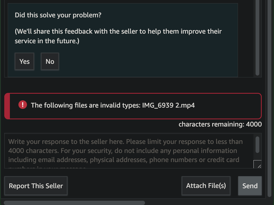
Task: Focus the seller response text box
Action: coord(129,151)
